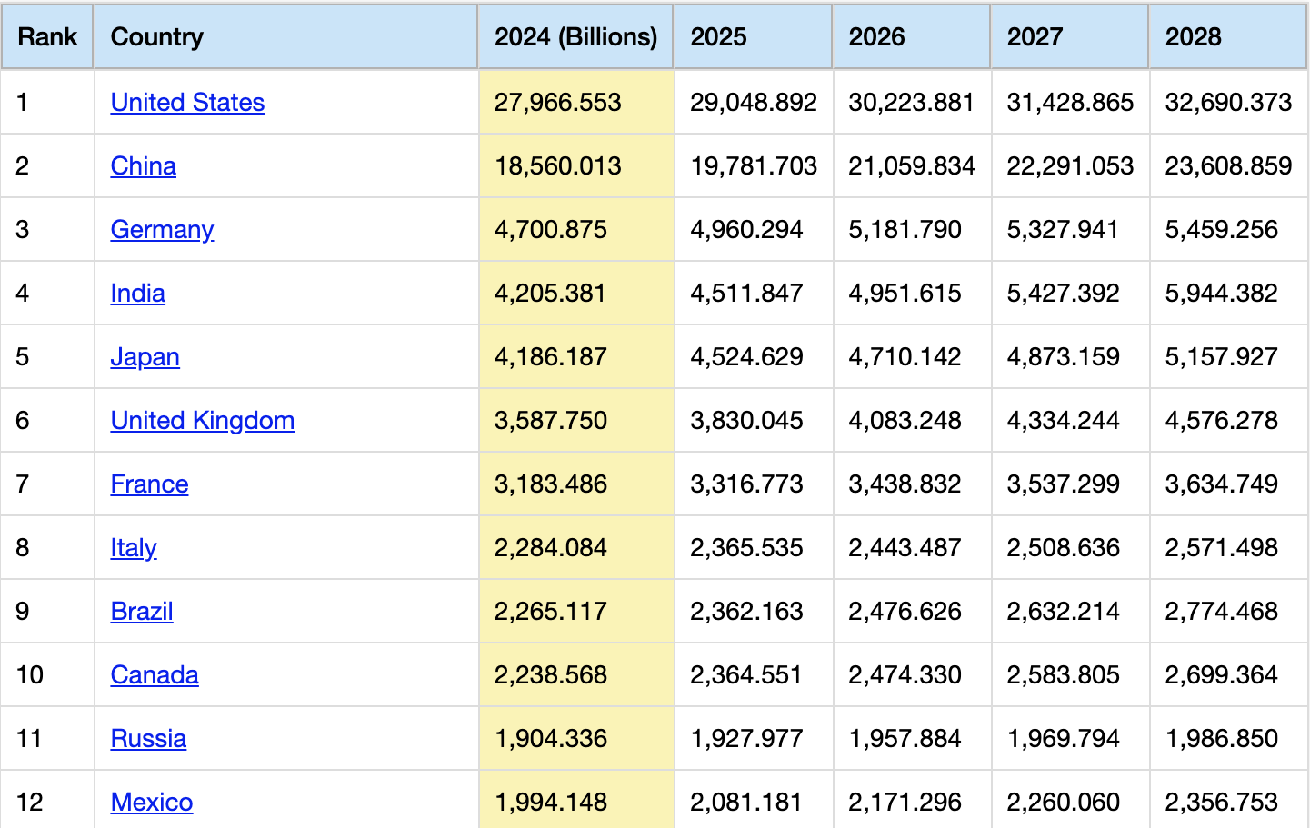
Task: Open the United States link
Action: click(187, 103)
